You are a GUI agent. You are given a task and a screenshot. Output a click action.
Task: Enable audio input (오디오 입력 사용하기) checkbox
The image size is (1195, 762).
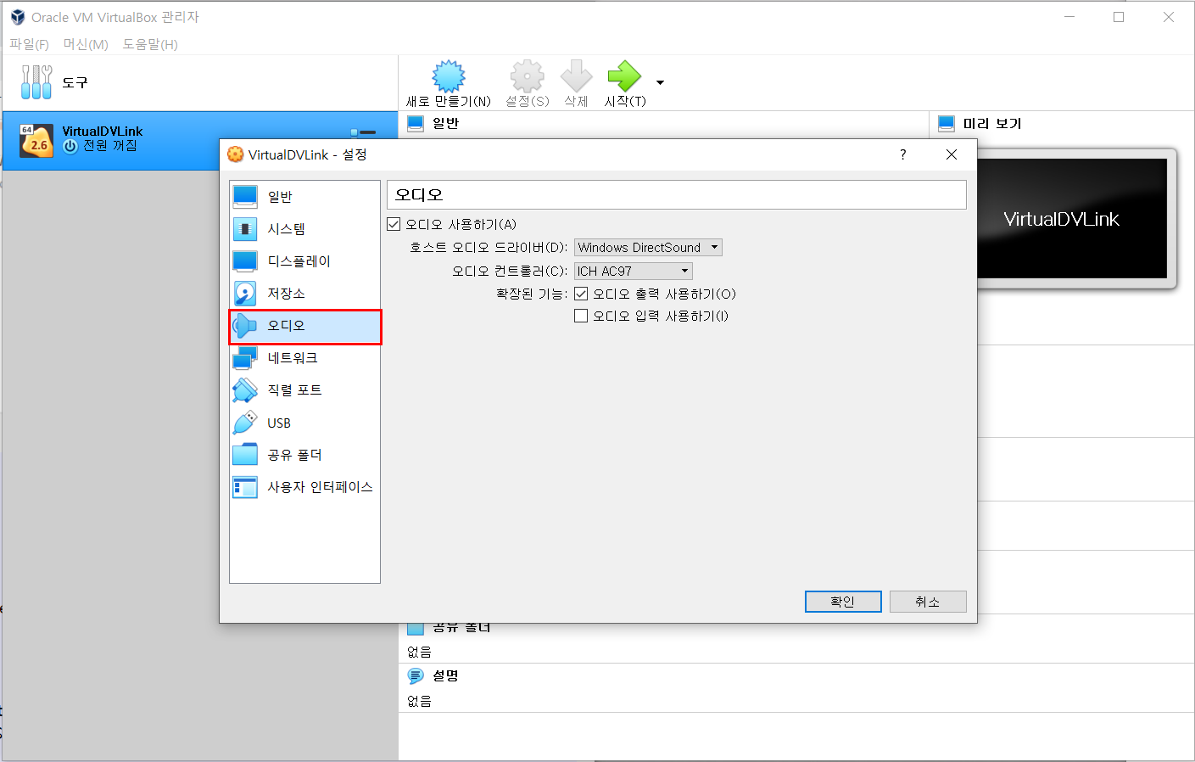(x=581, y=316)
